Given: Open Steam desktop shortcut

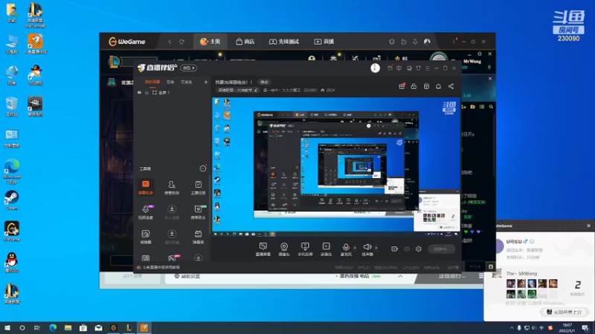Looking at the screenshot, I should [x=12, y=200].
